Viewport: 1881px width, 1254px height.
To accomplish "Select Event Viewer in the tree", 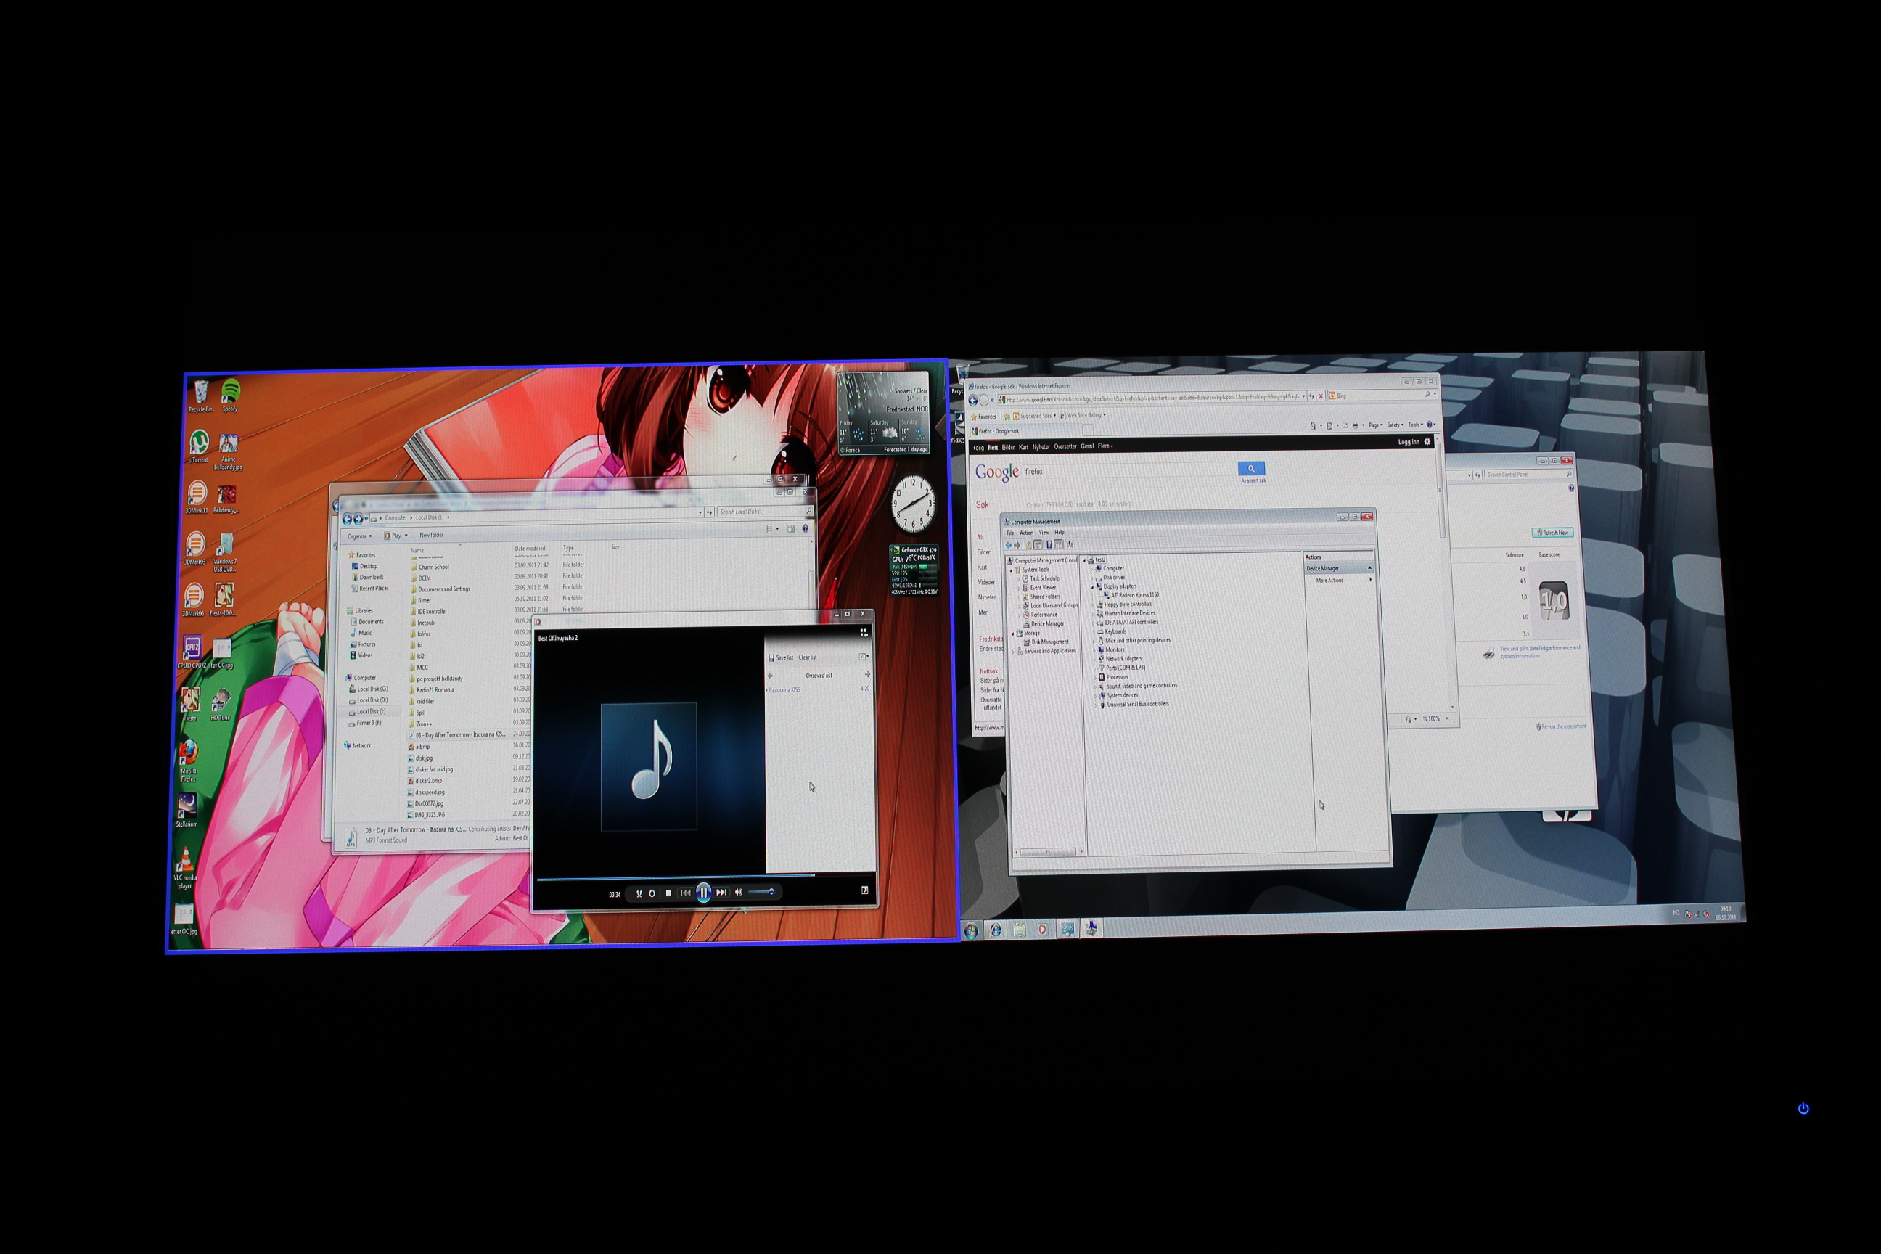I will [x=1039, y=588].
